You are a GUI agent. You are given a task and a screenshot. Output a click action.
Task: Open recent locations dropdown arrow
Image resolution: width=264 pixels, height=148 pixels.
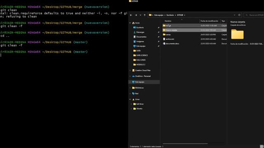click(140, 15)
